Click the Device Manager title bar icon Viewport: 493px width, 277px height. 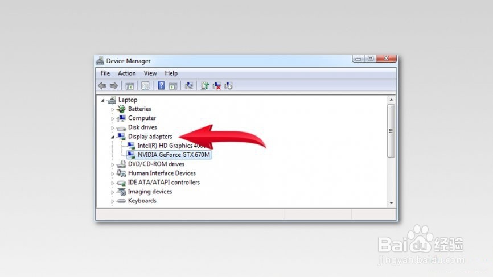(x=100, y=61)
